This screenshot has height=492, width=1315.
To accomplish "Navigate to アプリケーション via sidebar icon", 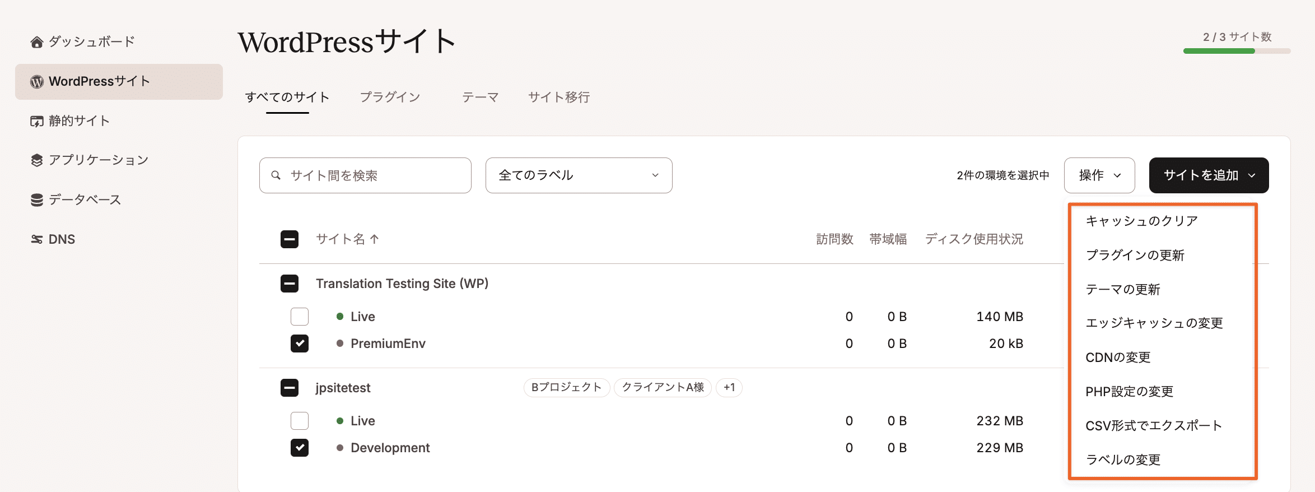I will click(x=36, y=160).
